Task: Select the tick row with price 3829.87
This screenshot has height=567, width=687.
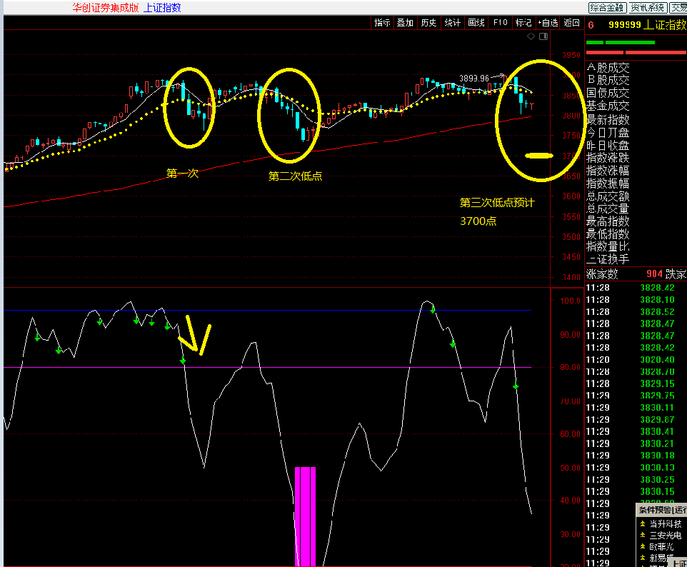Action: pyautogui.click(x=636, y=420)
